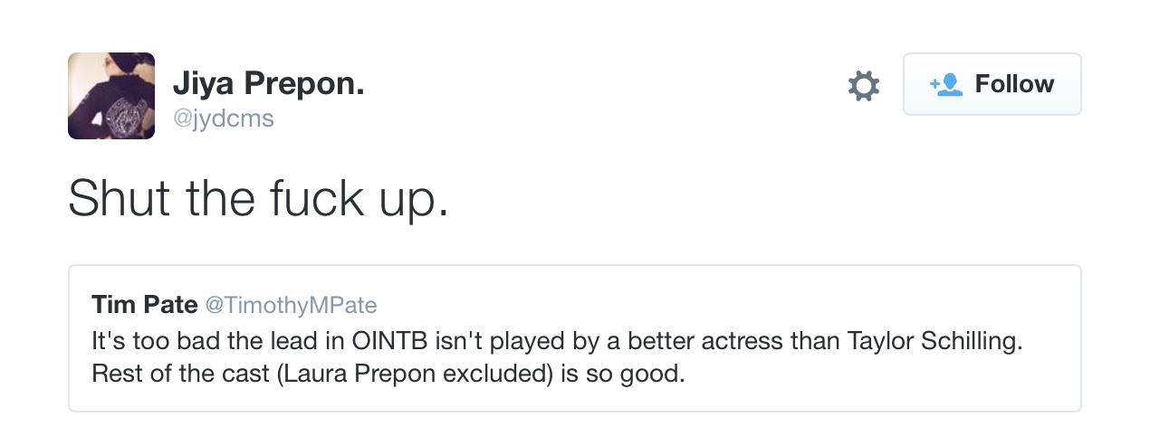1150x427 pixels.
Task: Open Jiya Prepon's profile picture
Action: (111, 96)
